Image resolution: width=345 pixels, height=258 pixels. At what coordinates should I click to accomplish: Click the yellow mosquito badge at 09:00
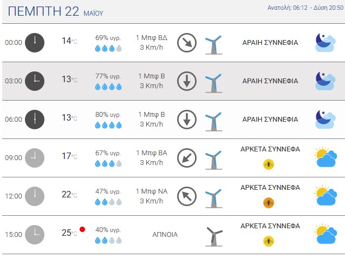coord(269,164)
